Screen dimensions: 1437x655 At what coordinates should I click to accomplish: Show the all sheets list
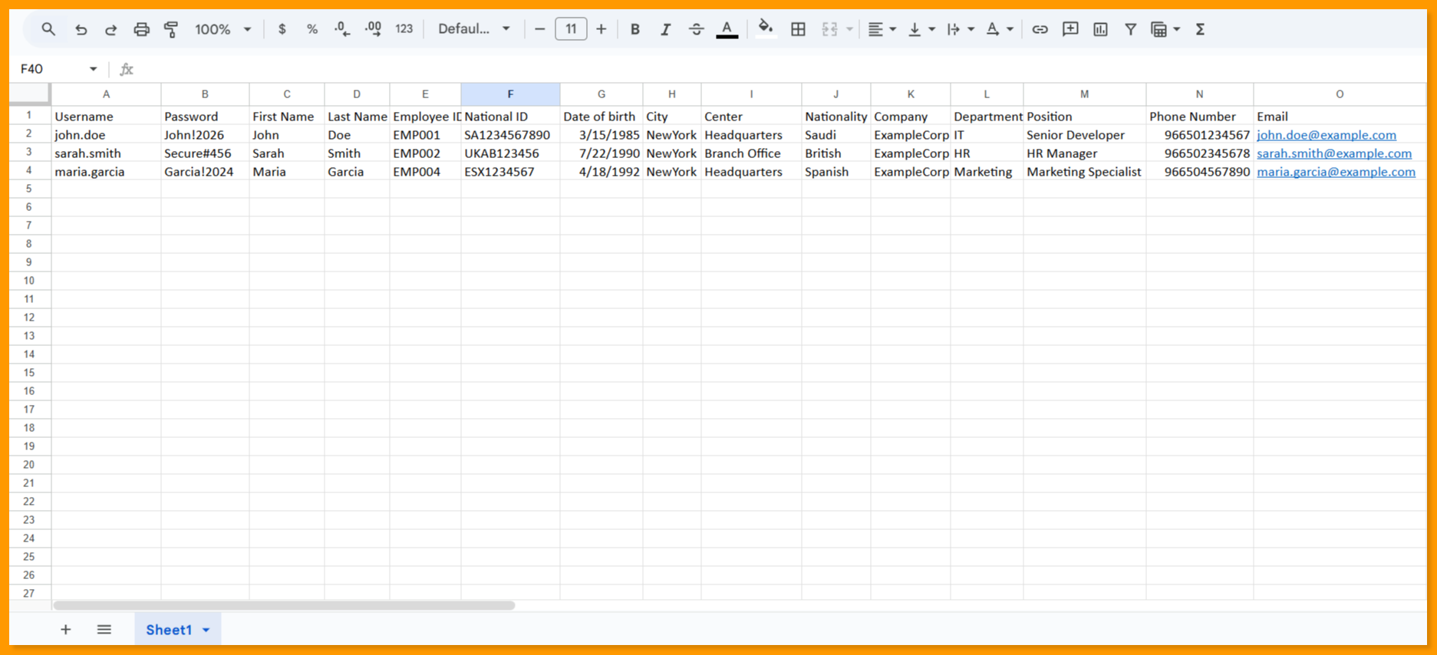[x=104, y=630]
